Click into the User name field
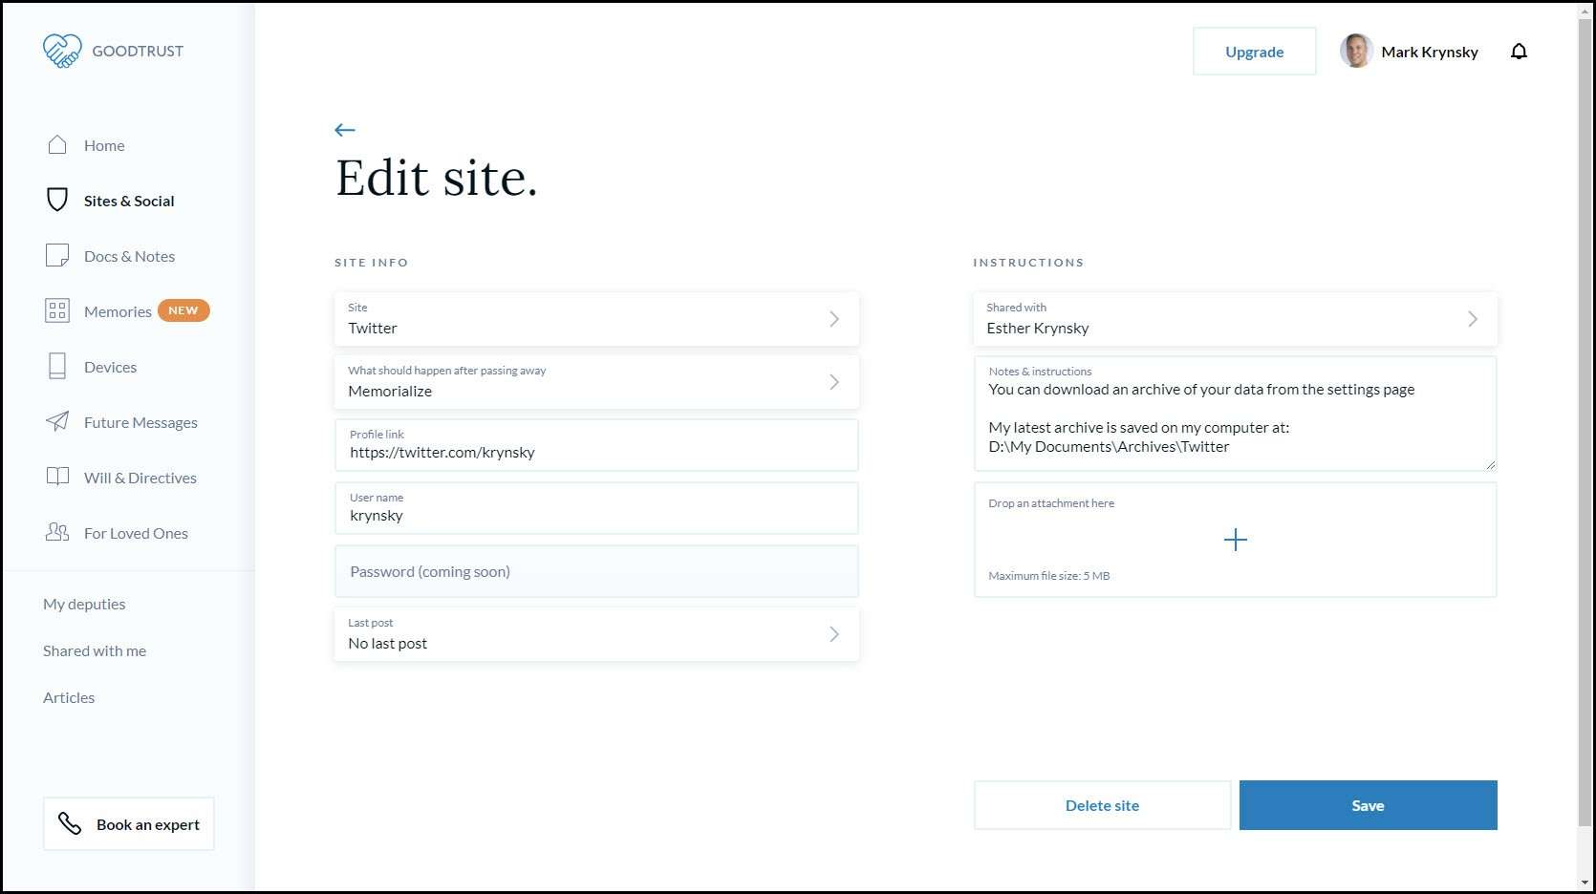This screenshot has height=894, width=1596. 596,508
